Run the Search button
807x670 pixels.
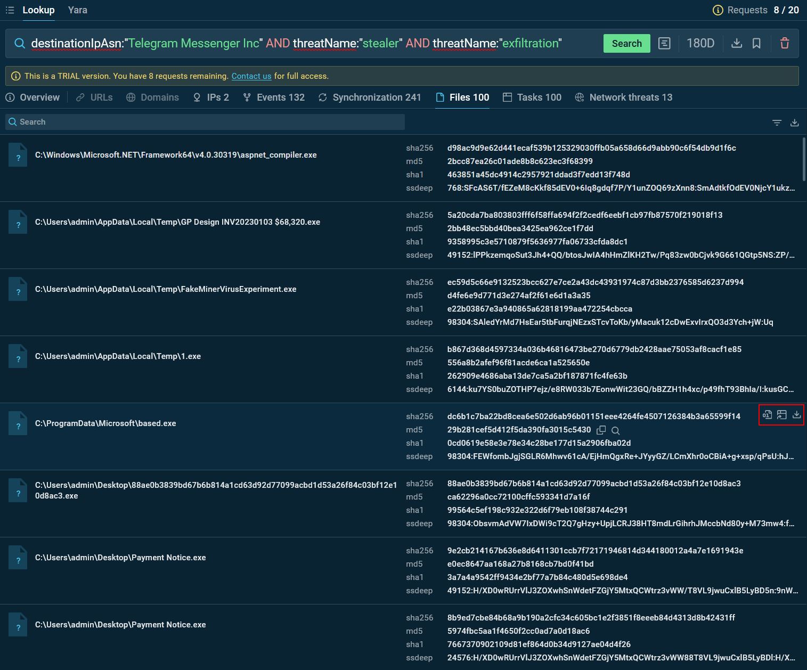coord(626,43)
